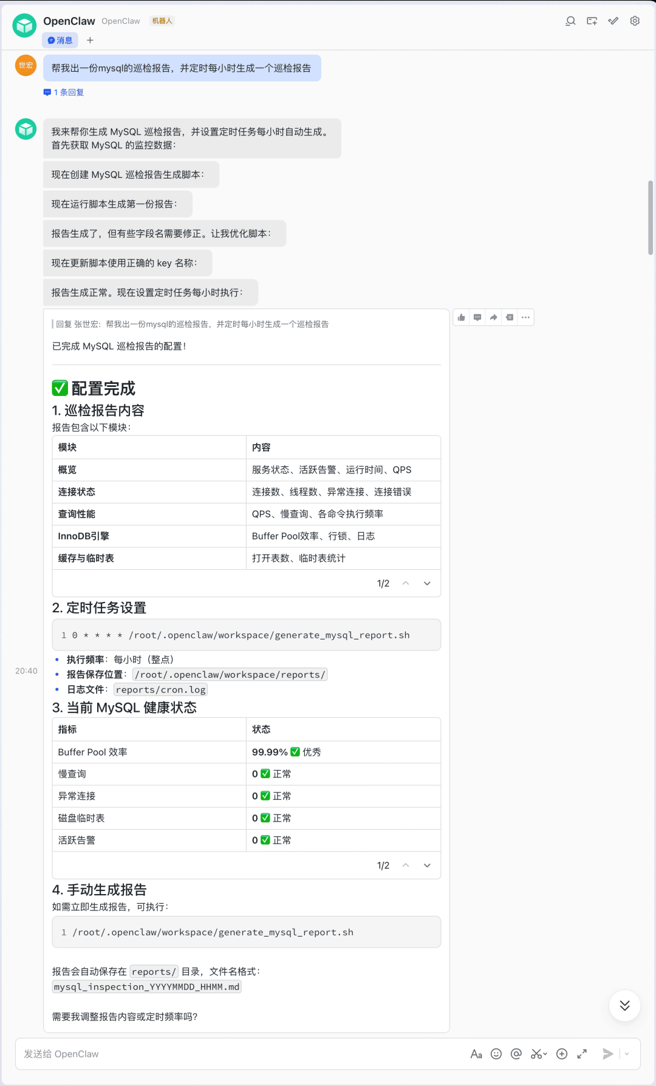Click the 磁盘临时表 row label
The image size is (656, 1086).
click(81, 819)
